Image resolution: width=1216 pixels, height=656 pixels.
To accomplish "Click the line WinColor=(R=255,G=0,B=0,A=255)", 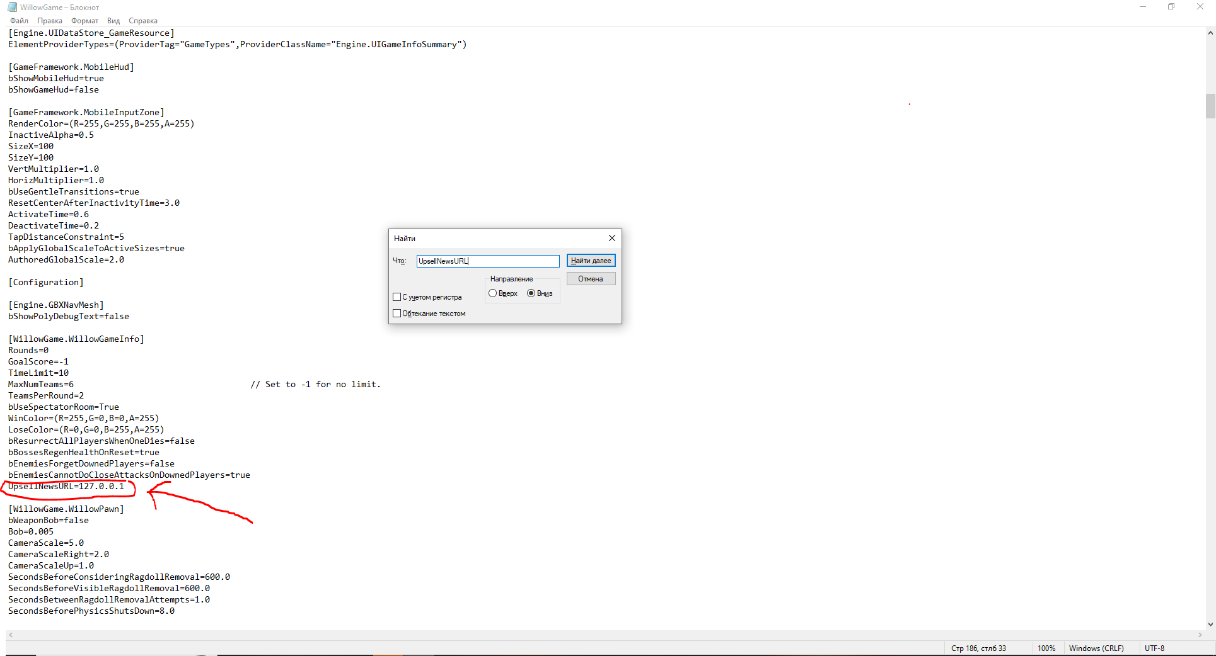I will coord(84,419).
